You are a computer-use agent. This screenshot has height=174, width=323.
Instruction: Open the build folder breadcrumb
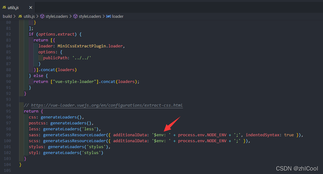tap(7, 16)
